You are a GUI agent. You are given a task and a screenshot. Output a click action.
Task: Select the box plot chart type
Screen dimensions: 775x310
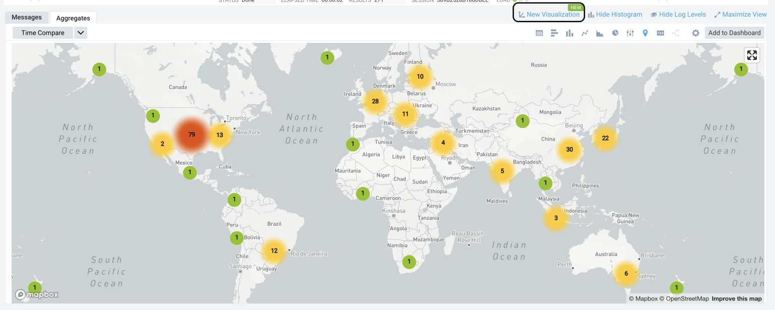click(x=630, y=33)
